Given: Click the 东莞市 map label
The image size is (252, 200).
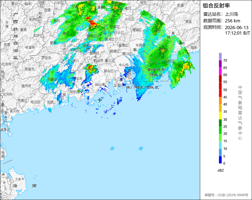Looking at the screenshot, I should [140, 45].
